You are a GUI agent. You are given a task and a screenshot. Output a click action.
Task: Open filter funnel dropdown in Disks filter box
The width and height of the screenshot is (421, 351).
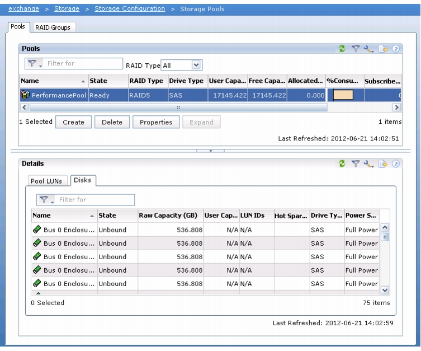(46, 200)
